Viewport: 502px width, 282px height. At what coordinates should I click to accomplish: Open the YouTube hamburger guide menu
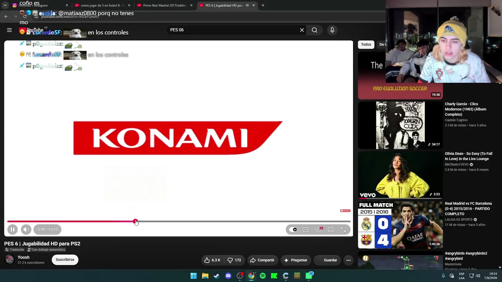[9, 30]
